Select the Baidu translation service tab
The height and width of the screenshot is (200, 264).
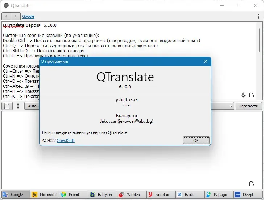coord(190,195)
